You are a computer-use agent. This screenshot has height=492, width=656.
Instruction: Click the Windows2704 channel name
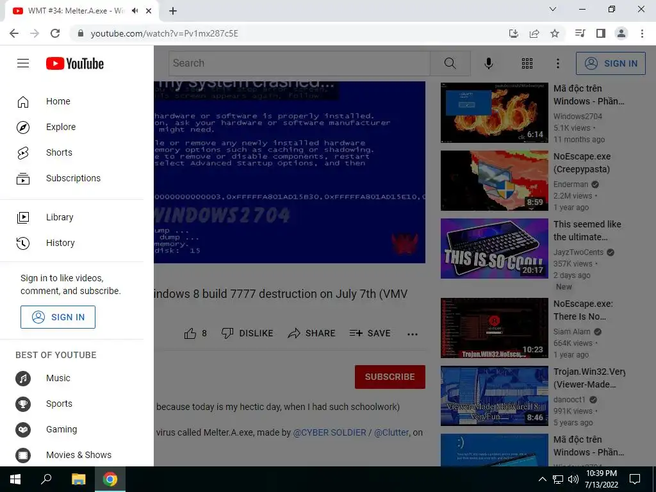[x=578, y=117]
